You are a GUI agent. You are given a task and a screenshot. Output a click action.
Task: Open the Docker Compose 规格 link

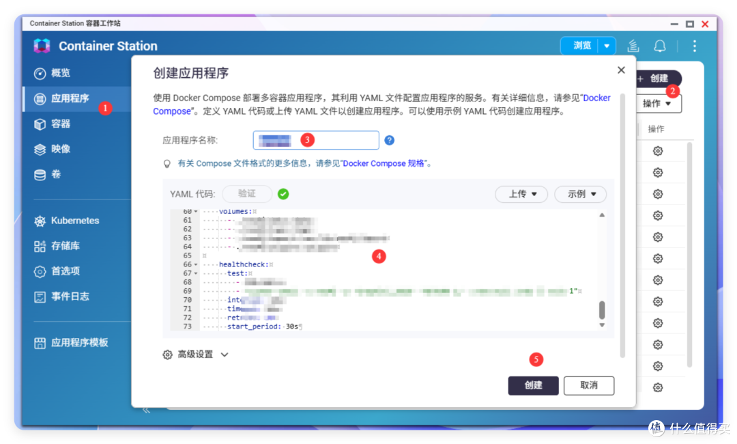[x=384, y=163]
